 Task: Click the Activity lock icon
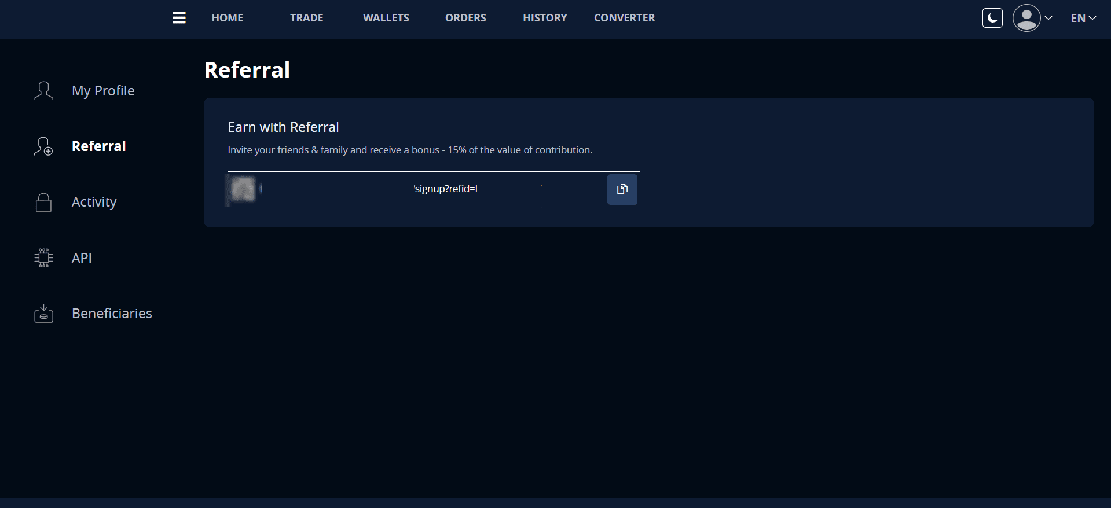(x=43, y=202)
